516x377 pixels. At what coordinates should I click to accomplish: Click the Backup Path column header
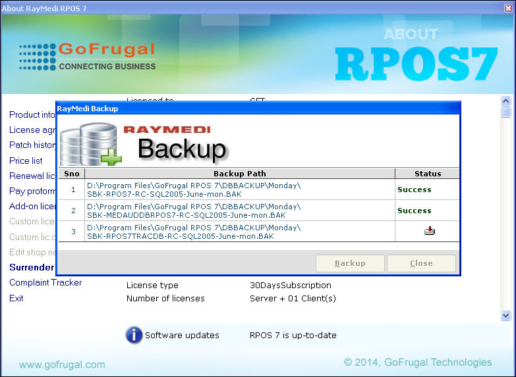pyautogui.click(x=240, y=174)
